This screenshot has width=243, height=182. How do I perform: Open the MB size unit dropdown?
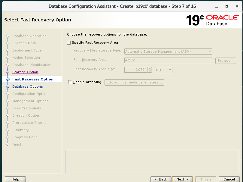point(164,70)
